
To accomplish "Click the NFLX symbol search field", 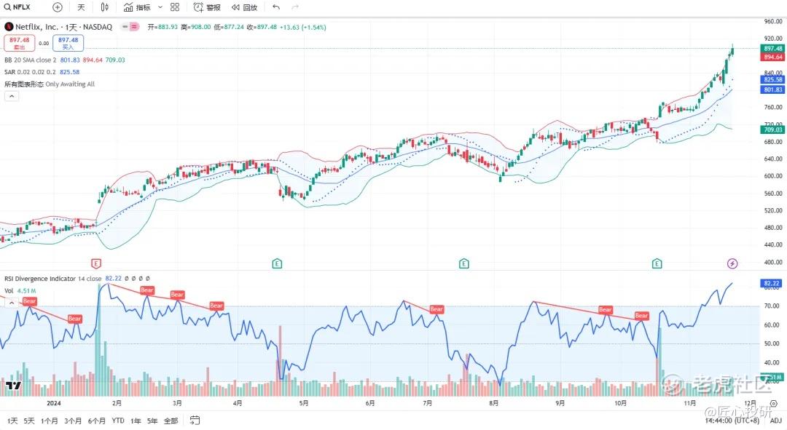I will point(22,7).
